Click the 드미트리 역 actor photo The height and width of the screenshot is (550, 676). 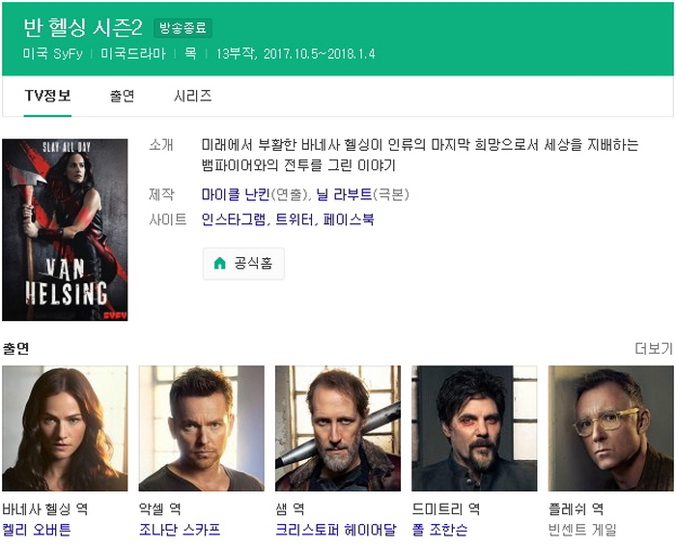tap(474, 428)
